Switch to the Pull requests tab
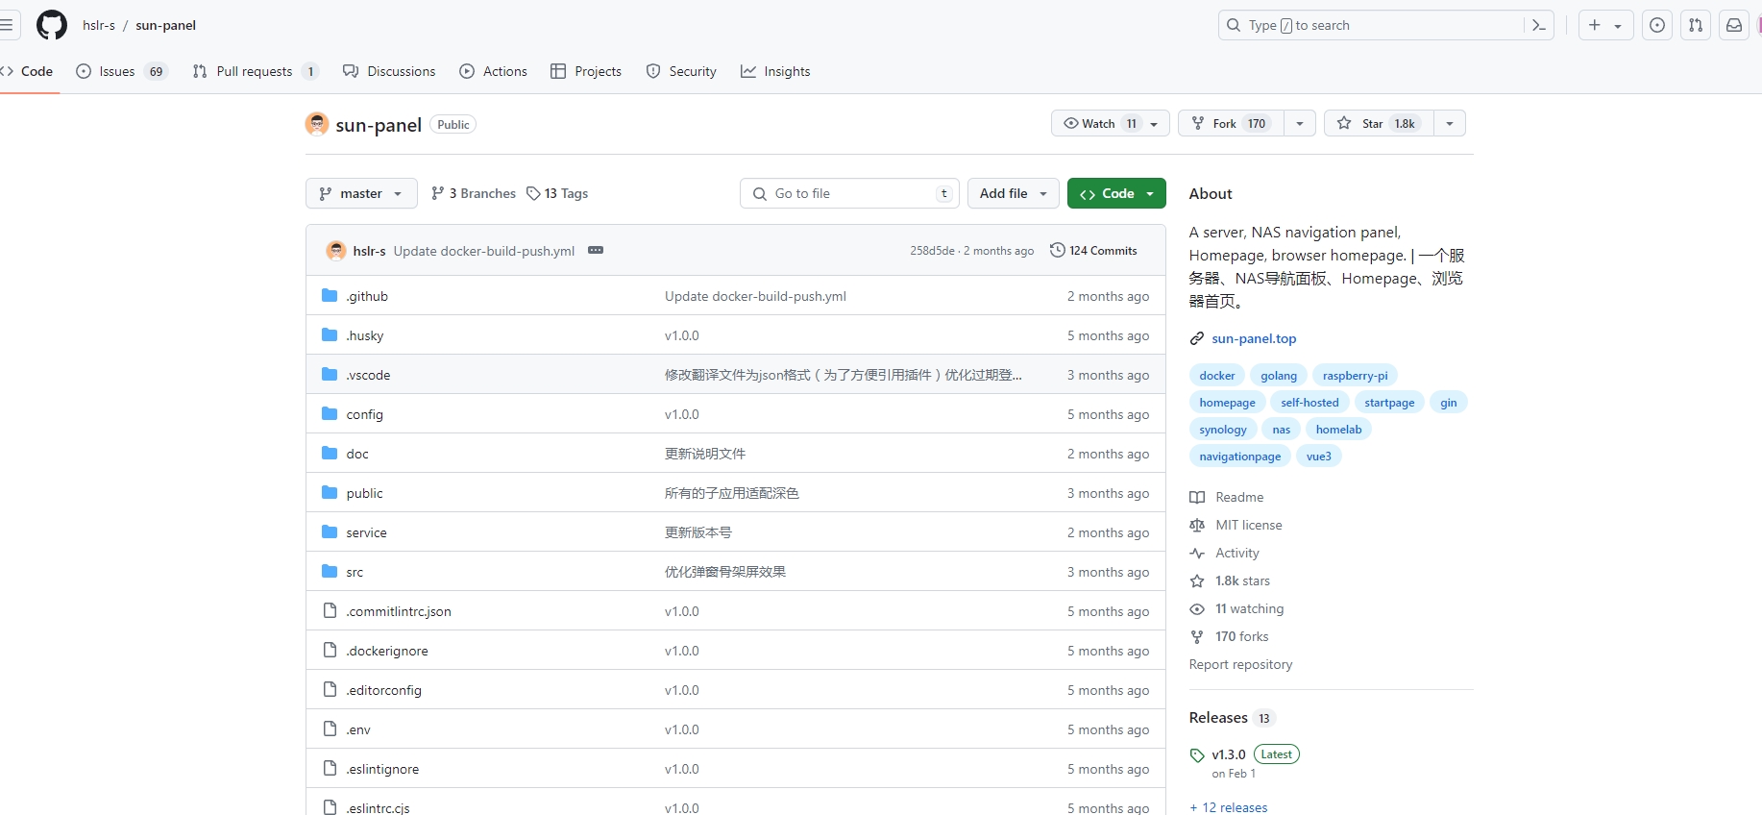Image resolution: width=1762 pixels, height=815 pixels. (x=256, y=71)
